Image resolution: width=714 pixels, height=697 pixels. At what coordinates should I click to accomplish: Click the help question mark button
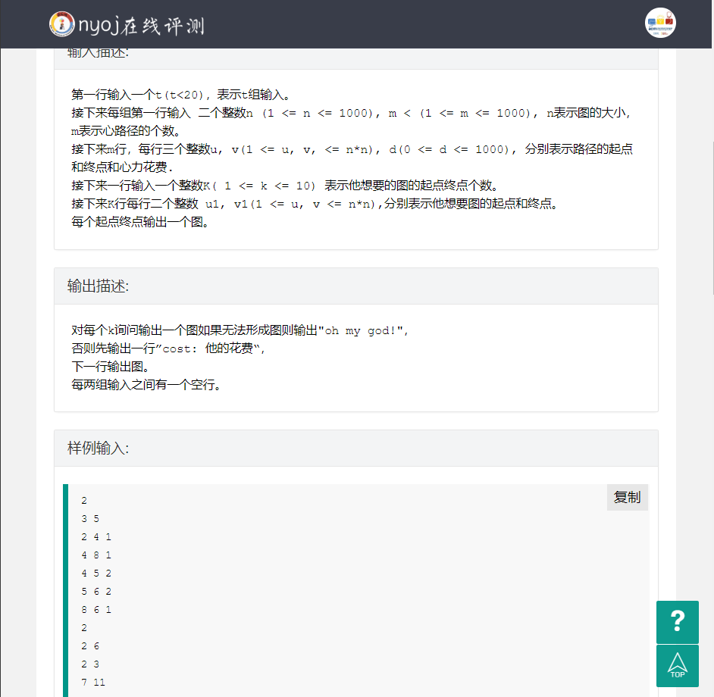click(x=677, y=622)
